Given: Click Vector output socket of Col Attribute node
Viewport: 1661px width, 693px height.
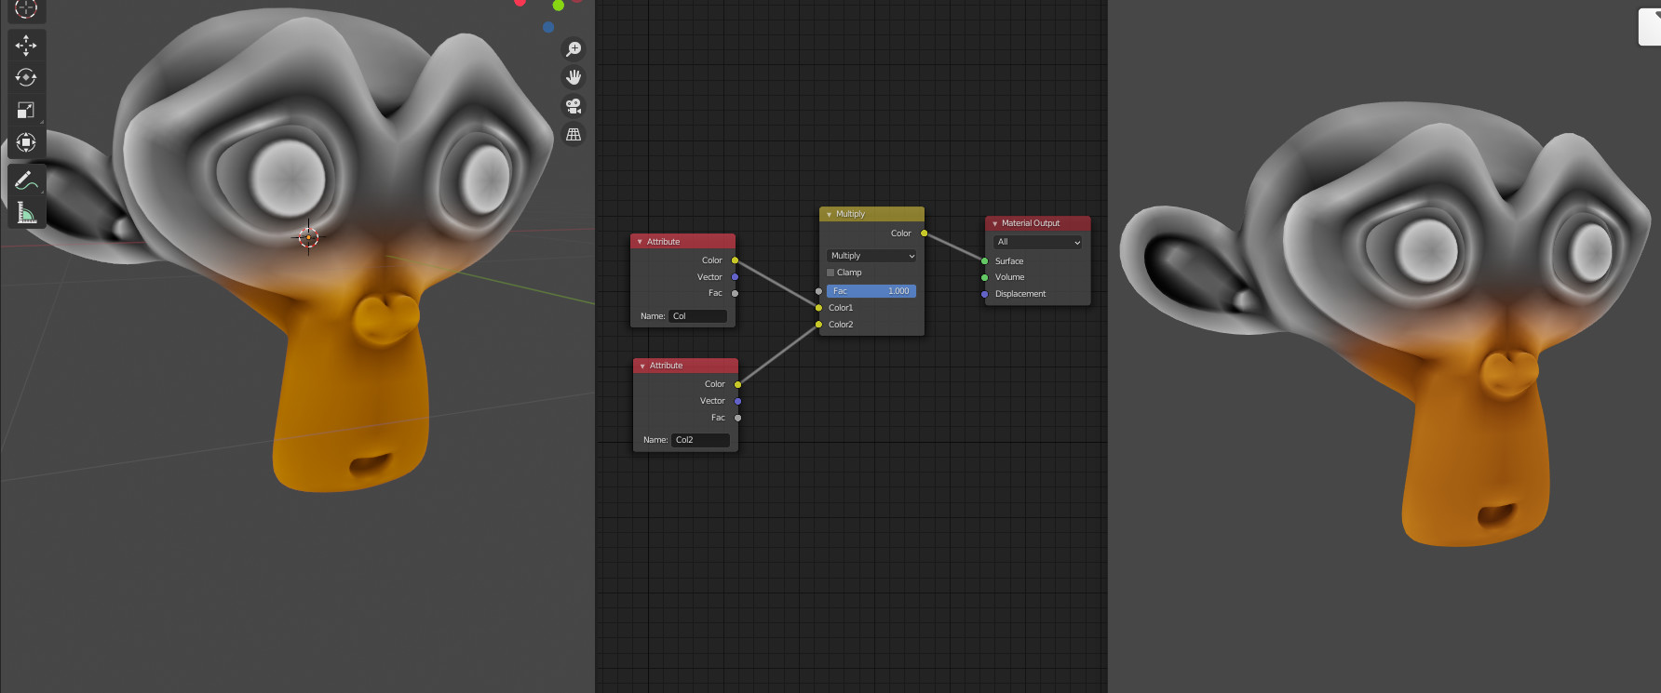Looking at the screenshot, I should [x=735, y=277].
